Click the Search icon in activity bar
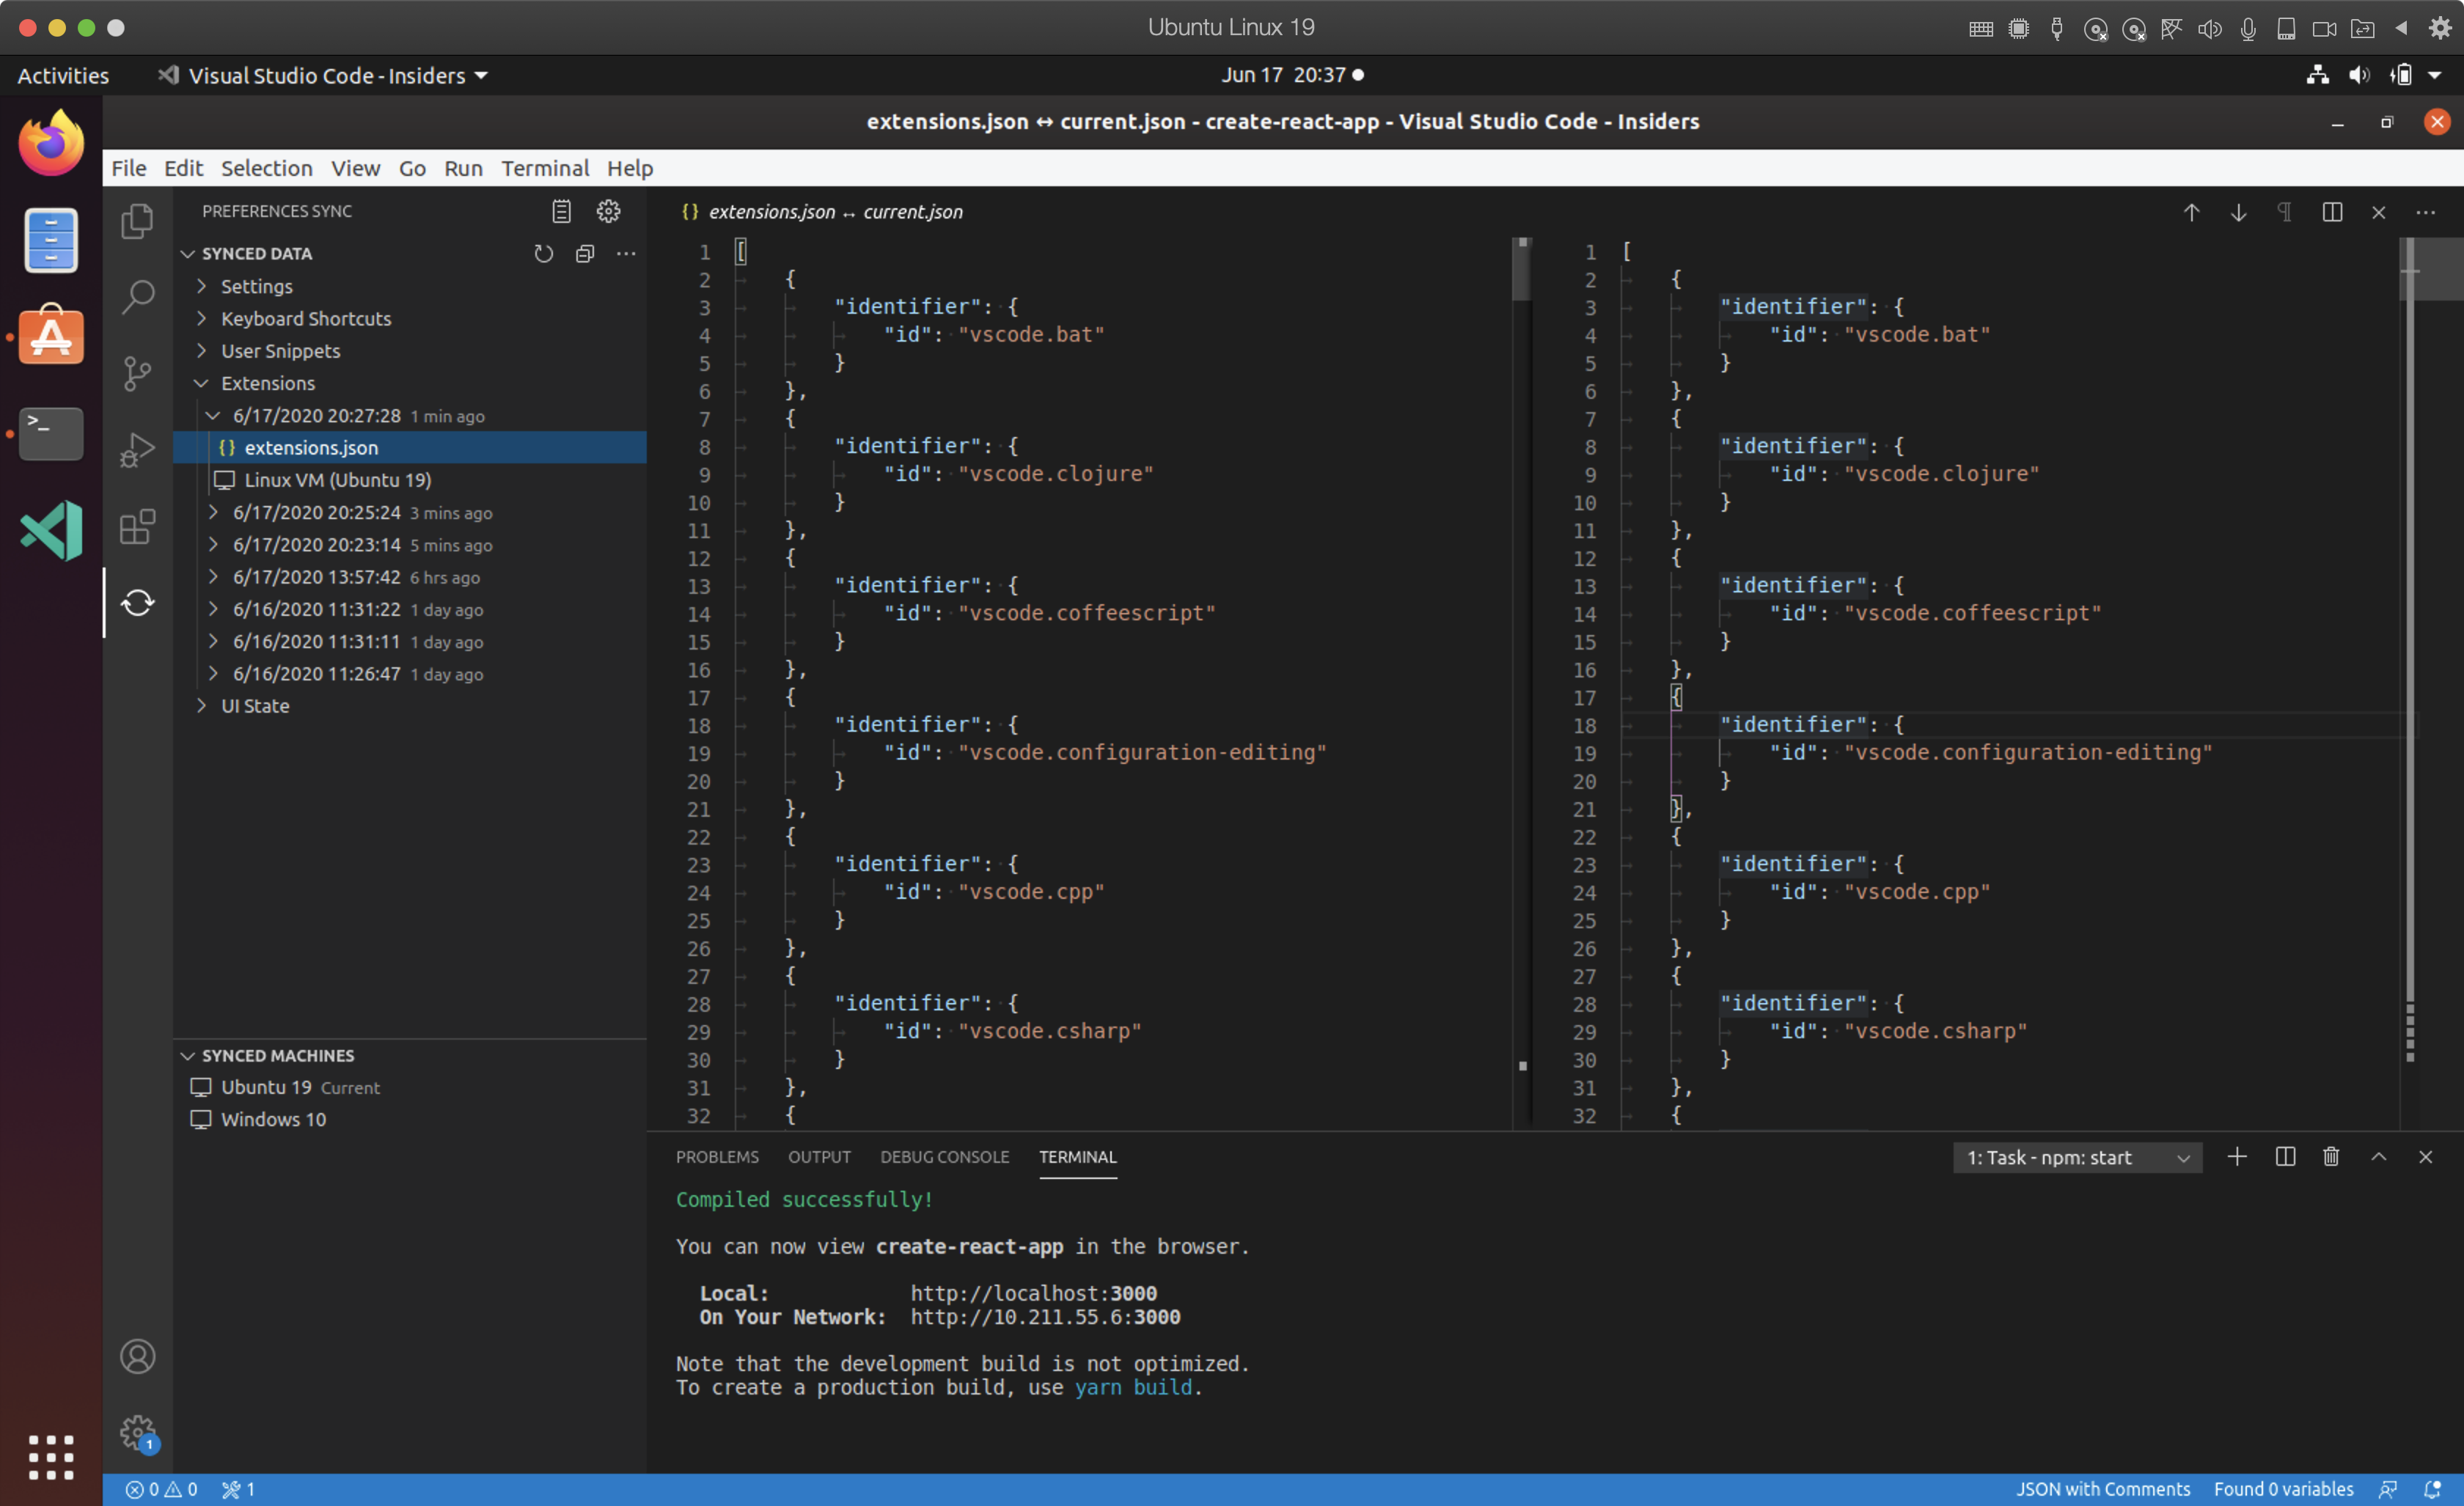The image size is (2464, 1506). click(x=137, y=296)
